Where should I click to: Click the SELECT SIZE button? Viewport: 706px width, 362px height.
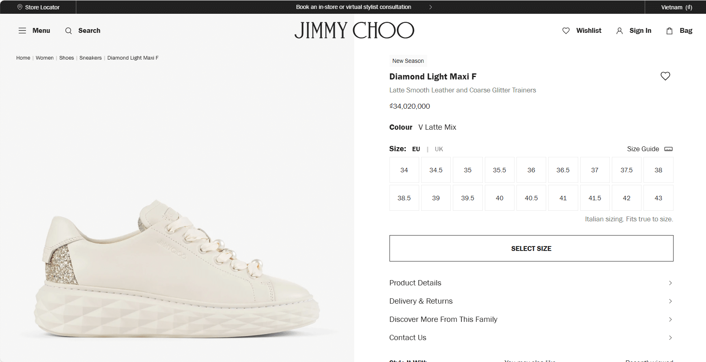[531, 248]
